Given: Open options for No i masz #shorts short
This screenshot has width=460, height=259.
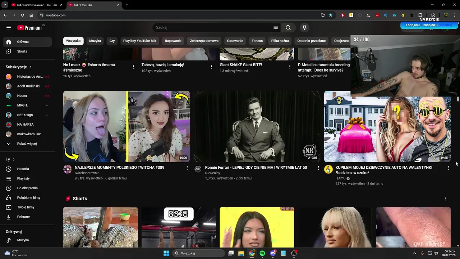Looking at the screenshot, I should 133,67.
